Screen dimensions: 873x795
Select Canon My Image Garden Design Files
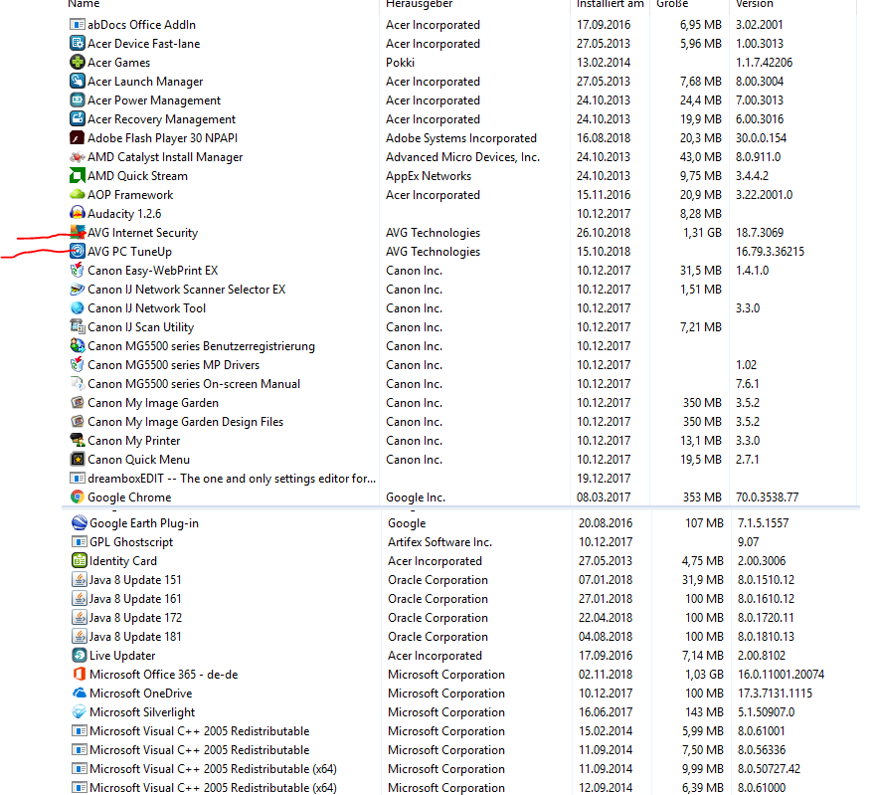tap(185, 422)
